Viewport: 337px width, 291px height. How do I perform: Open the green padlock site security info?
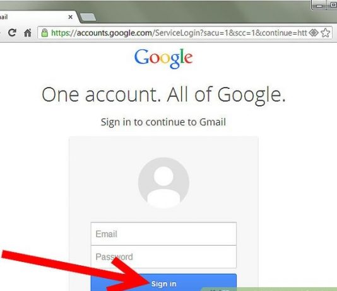coord(44,33)
